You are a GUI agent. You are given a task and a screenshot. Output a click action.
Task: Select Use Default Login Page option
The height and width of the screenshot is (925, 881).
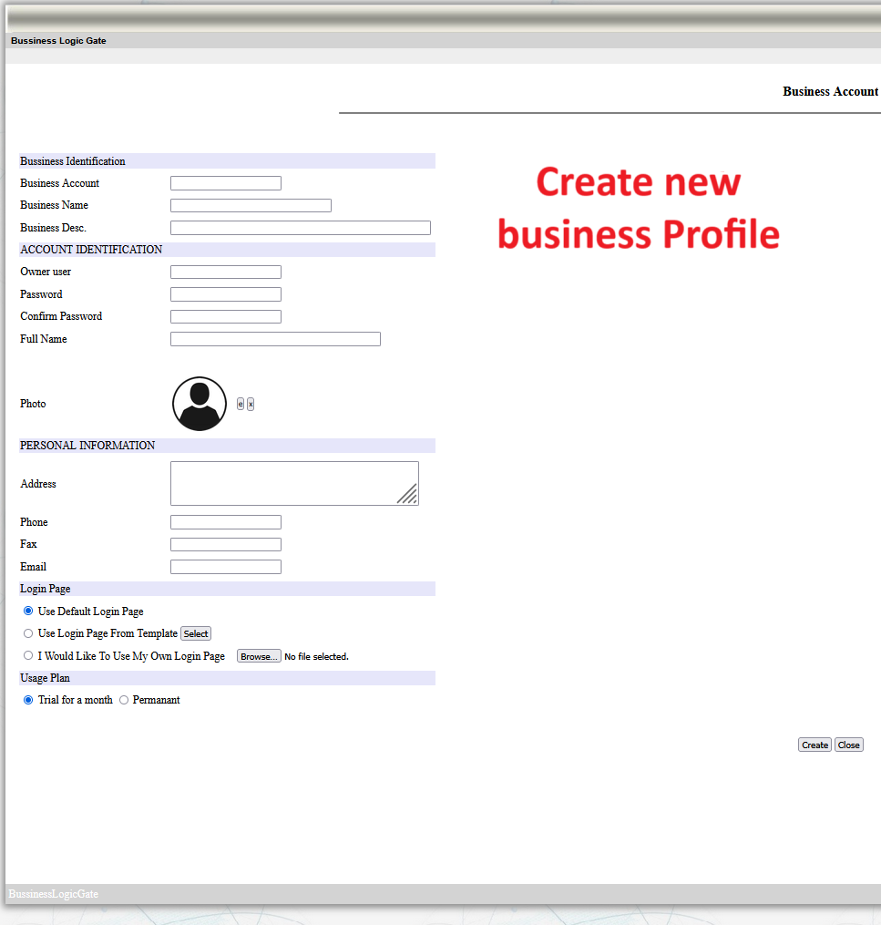pos(28,612)
